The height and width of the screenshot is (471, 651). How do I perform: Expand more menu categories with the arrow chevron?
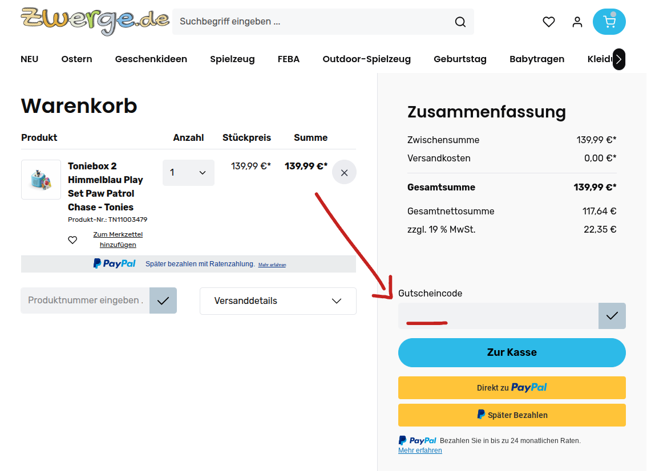coord(618,59)
